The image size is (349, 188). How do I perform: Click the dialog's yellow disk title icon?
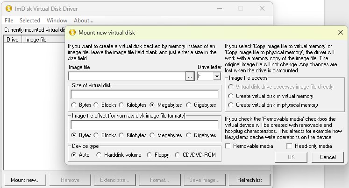pyautogui.click(x=72, y=32)
